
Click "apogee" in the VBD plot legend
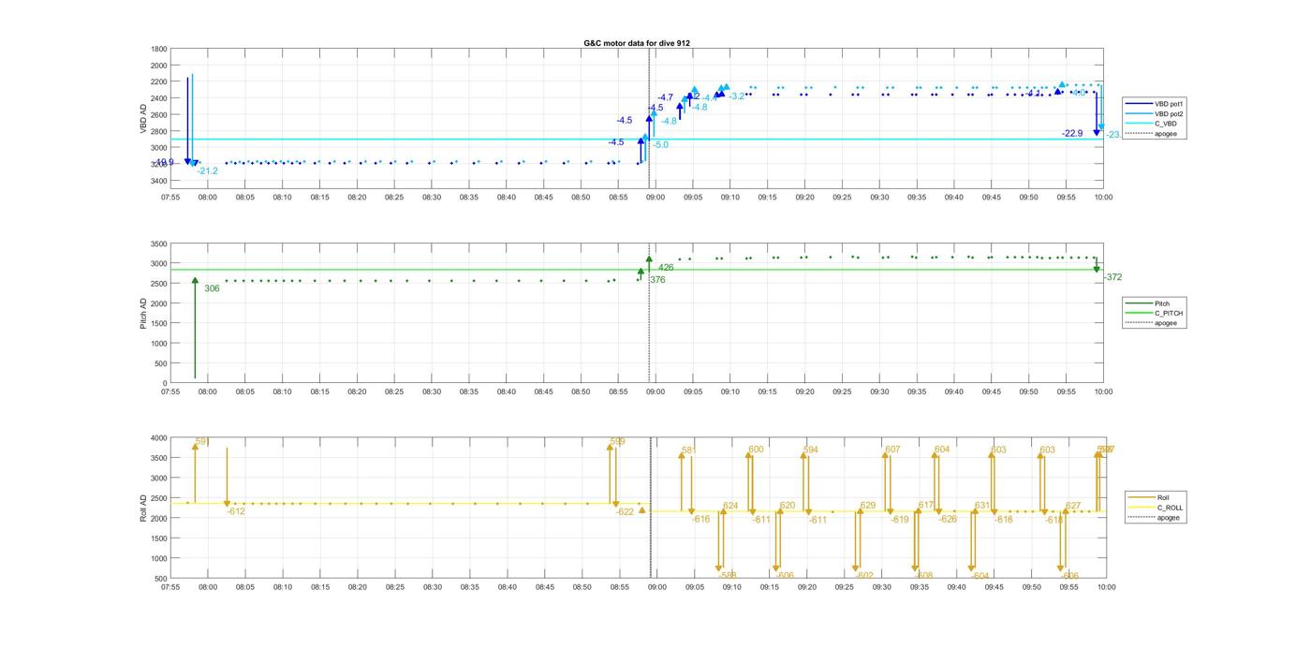tap(1153, 134)
